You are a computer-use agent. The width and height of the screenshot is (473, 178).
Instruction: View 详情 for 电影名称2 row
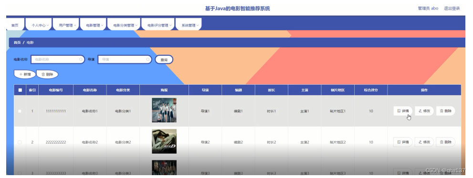403,142
